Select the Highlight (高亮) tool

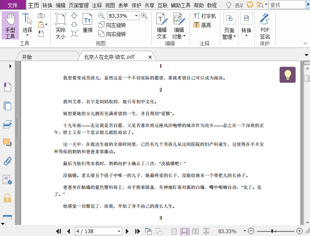pyautogui.click(x=202, y=25)
